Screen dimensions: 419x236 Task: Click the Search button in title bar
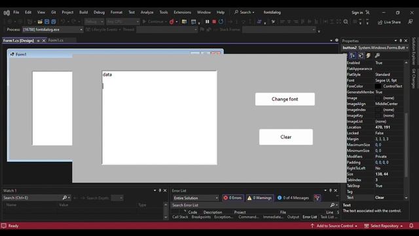[x=244, y=12]
